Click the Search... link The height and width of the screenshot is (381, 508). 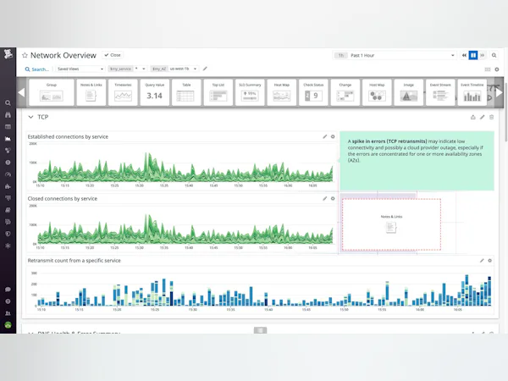[x=37, y=69]
